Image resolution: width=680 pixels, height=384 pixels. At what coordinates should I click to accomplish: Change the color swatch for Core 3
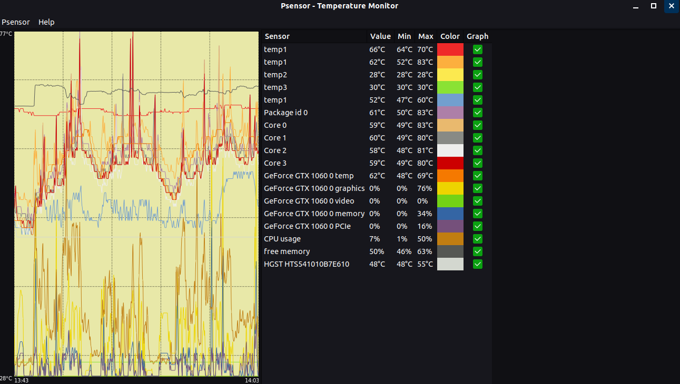(x=450, y=163)
